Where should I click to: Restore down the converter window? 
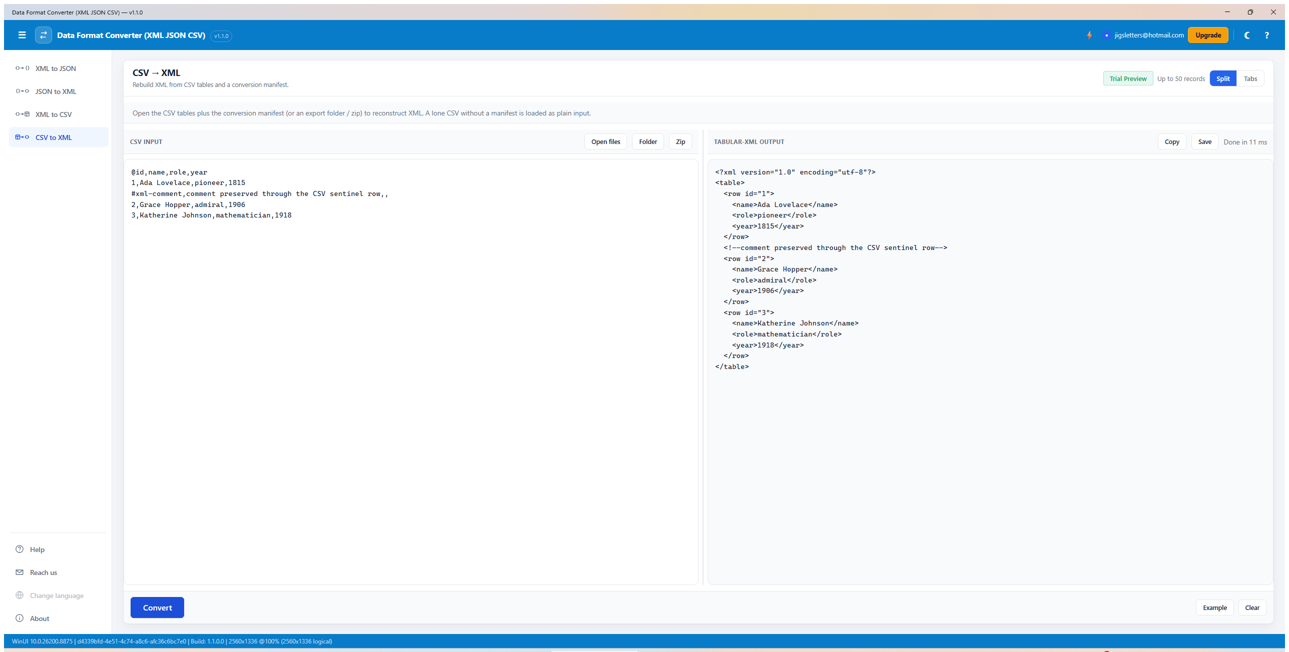pos(1250,12)
